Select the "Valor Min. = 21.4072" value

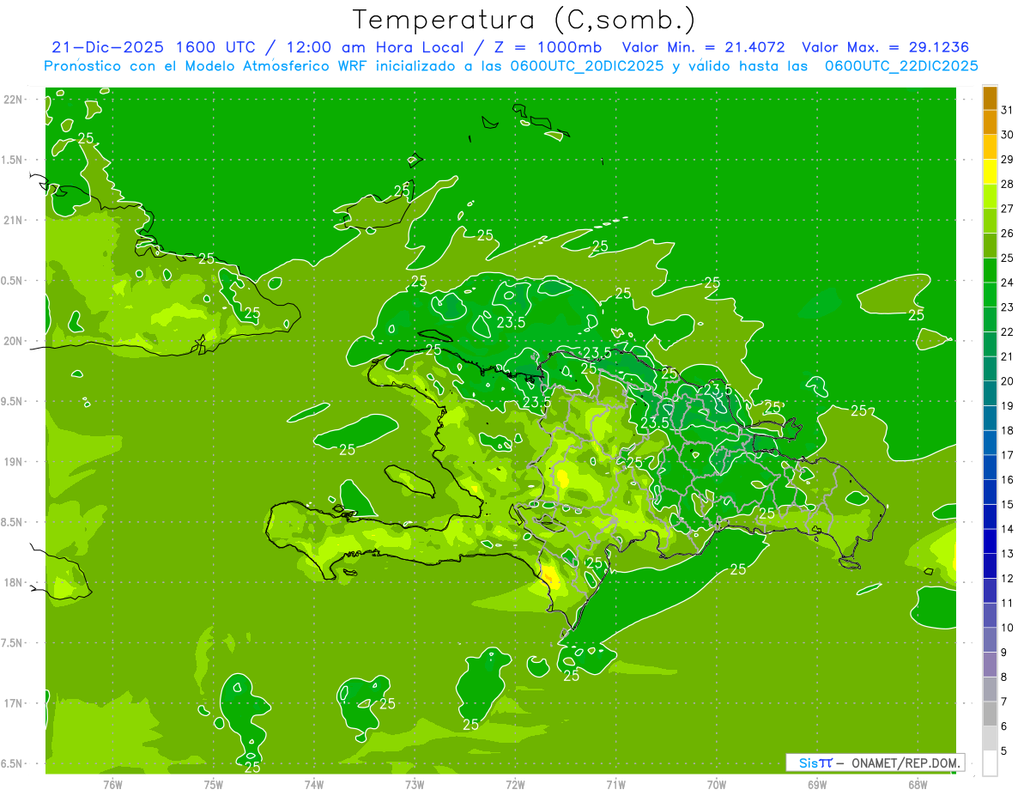tap(703, 47)
